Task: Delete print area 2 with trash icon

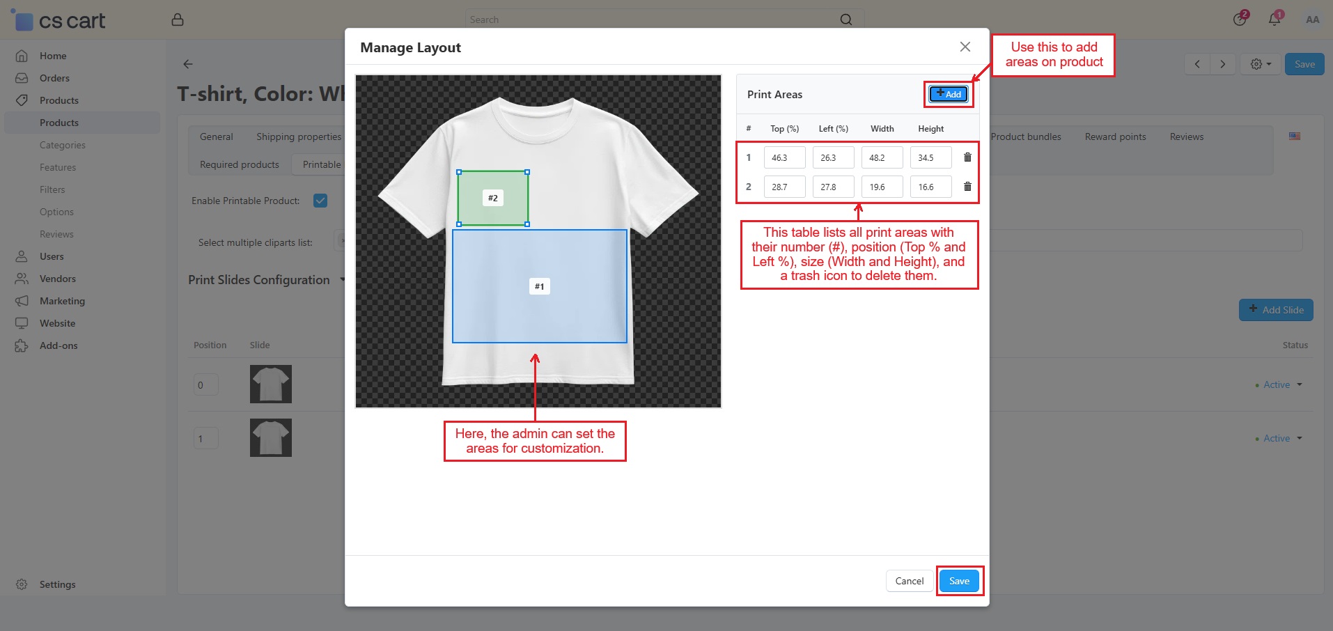Action: [967, 187]
